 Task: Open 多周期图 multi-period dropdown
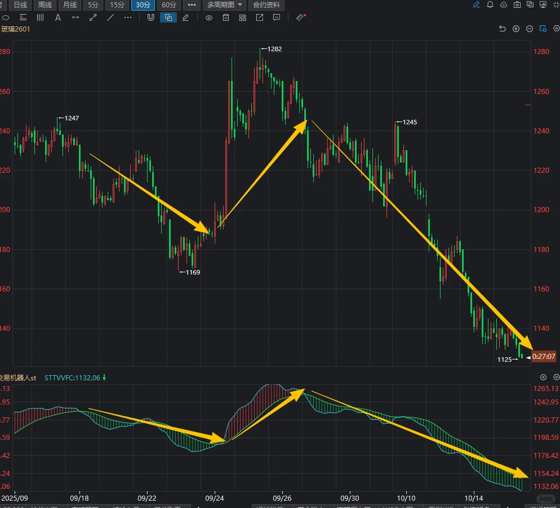[x=225, y=5]
